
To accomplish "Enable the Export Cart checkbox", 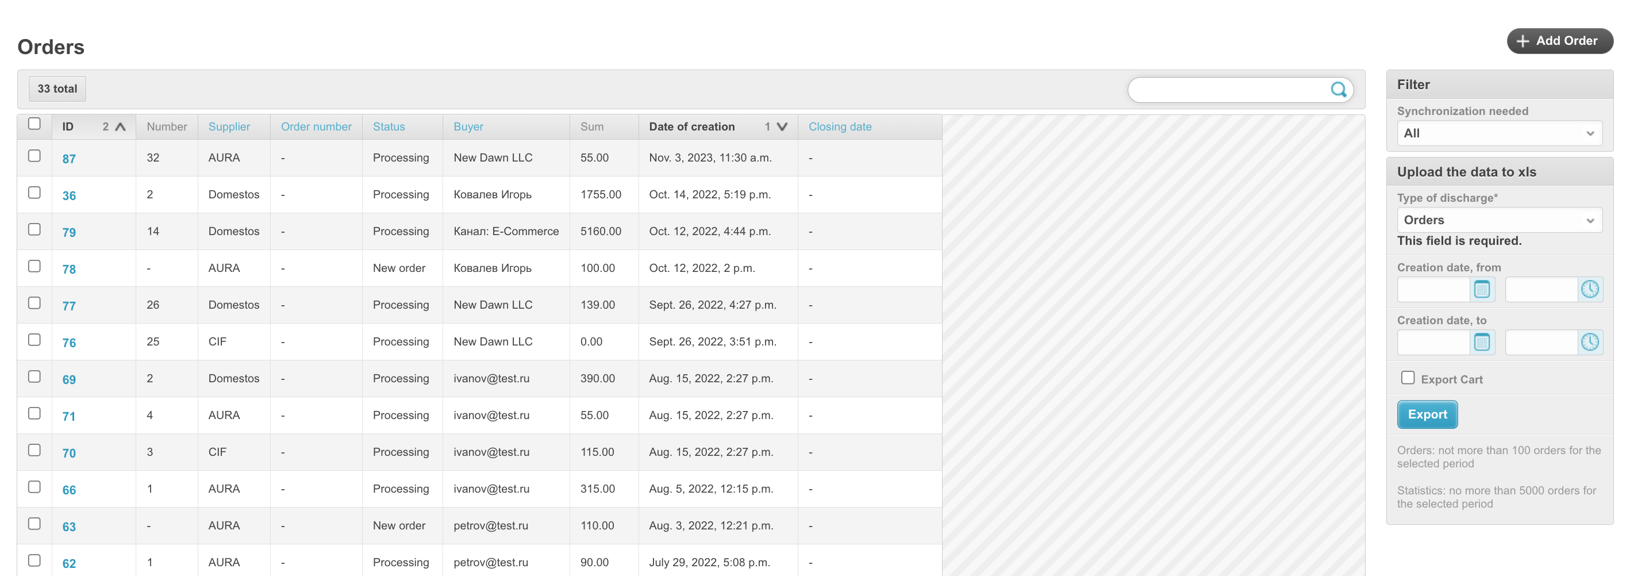I will pos(1407,378).
